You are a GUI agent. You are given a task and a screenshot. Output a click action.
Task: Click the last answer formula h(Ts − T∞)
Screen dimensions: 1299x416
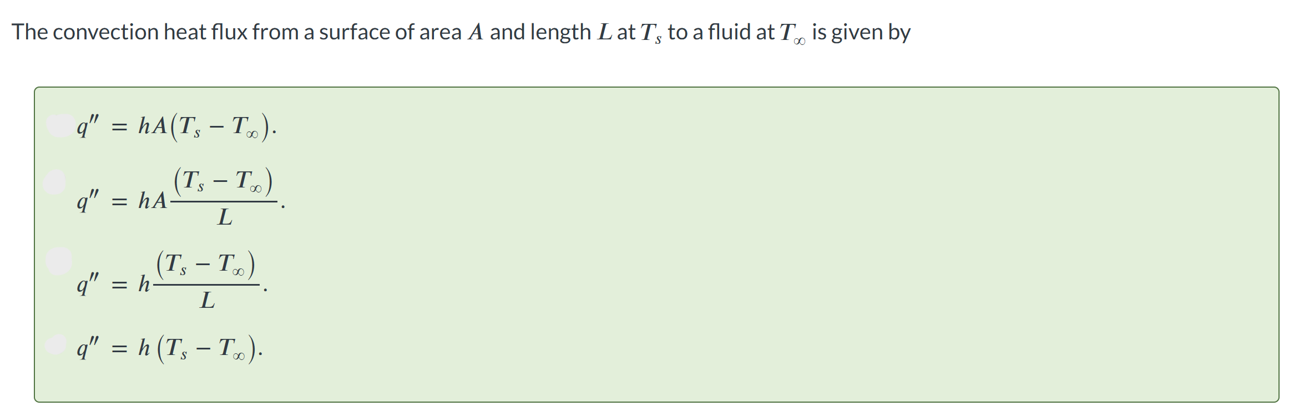click(170, 348)
